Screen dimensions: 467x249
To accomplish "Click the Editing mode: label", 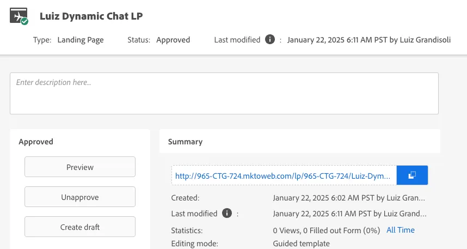I will click(194, 244).
